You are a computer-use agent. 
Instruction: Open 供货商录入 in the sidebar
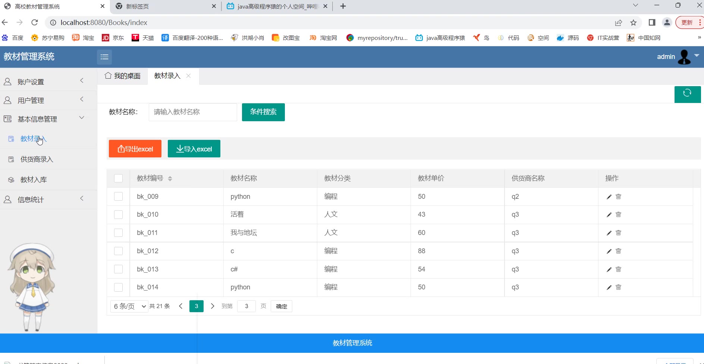37,159
